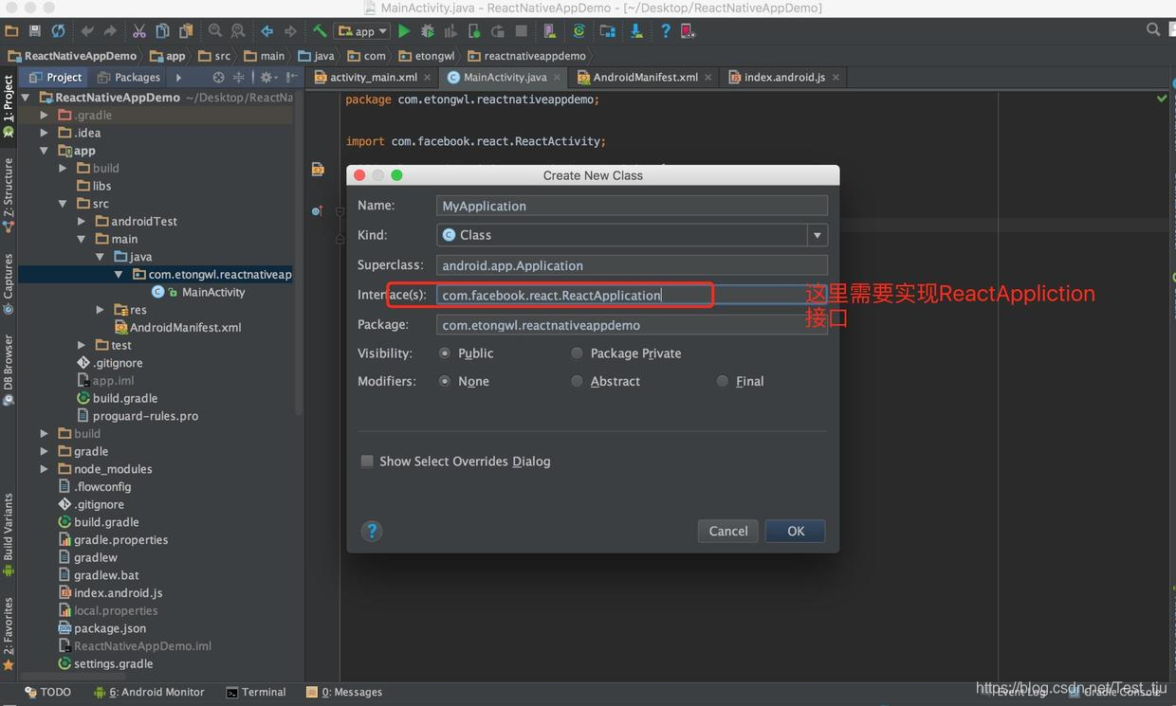Click the Help question mark toolbar icon

[666, 31]
